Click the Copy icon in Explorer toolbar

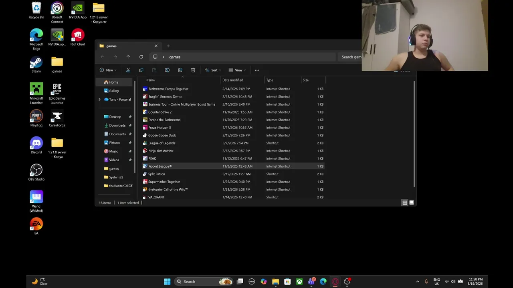coord(141,70)
